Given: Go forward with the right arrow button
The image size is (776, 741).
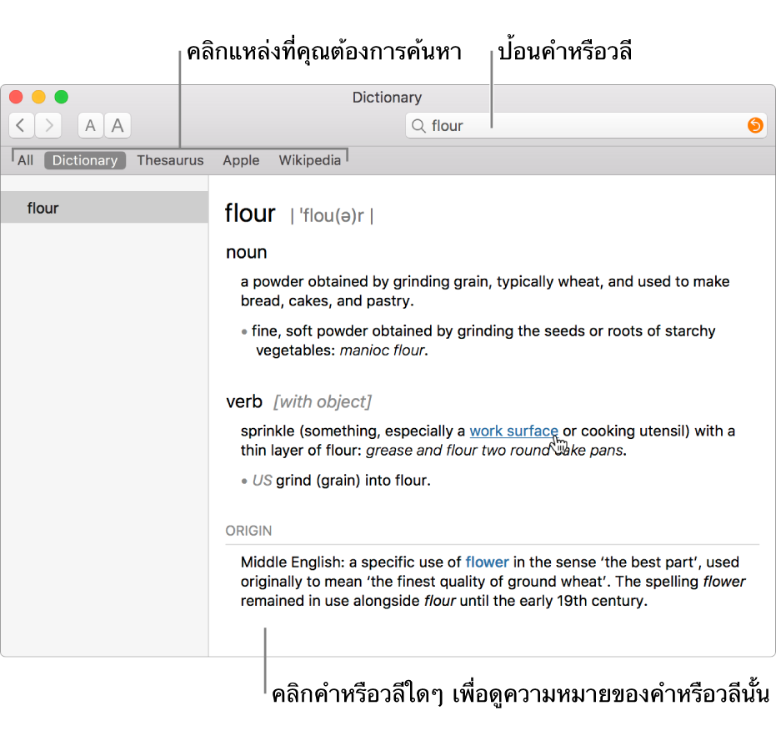Looking at the screenshot, I should (48, 125).
